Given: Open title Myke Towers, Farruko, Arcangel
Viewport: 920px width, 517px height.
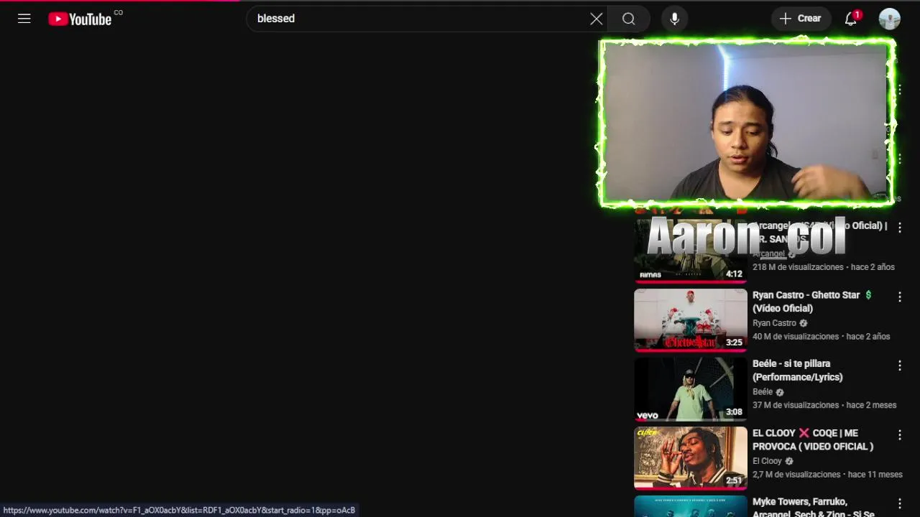Looking at the screenshot, I should click(x=812, y=508).
